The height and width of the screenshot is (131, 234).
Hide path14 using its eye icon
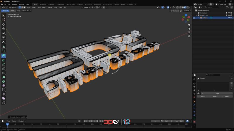click(229, 18)
